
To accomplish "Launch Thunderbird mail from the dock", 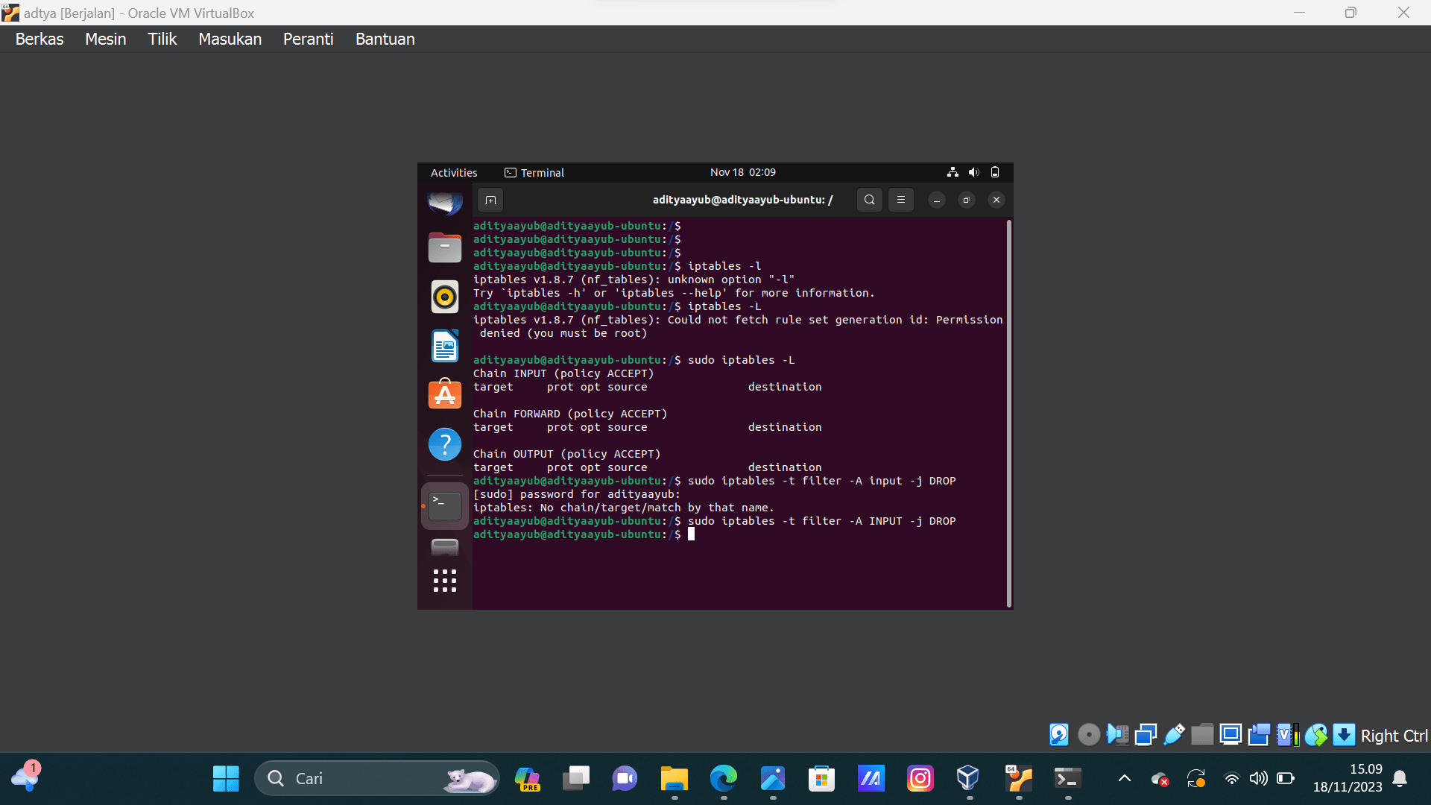I will point(445,203).
